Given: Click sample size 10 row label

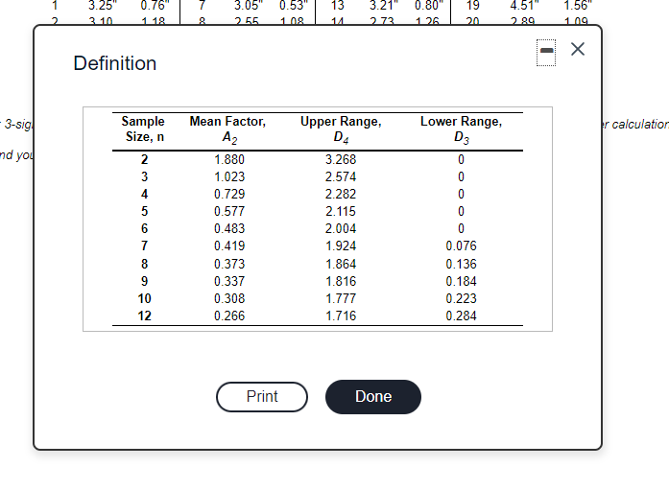Looking at the screenshot, I should 144,299.
